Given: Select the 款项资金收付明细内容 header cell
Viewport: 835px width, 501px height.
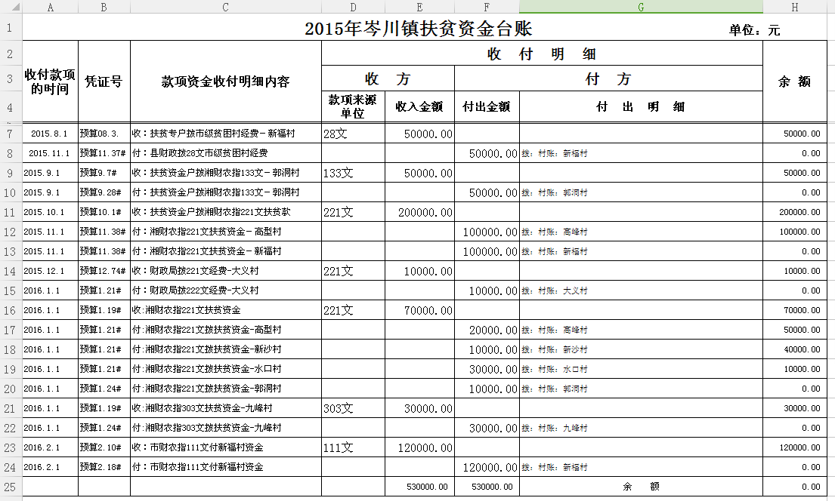Looking at the screenshot, I should click(225, 81).
